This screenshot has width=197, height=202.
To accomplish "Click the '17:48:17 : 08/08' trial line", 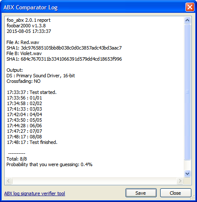I will tap(24, 137).
